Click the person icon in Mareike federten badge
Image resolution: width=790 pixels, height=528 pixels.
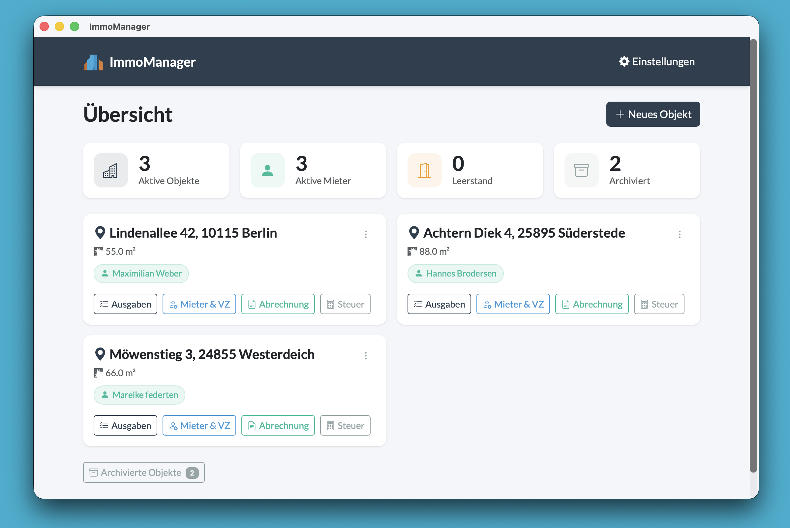[105, 395]
